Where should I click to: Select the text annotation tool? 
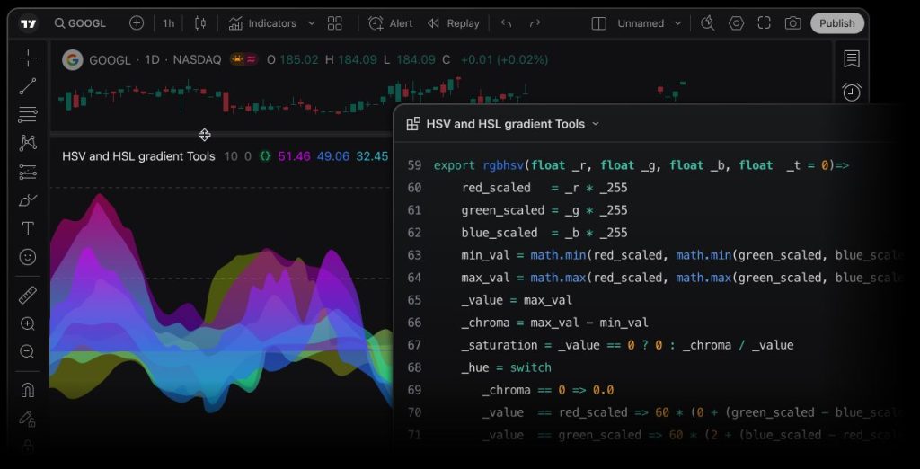[x=28, y=229]
